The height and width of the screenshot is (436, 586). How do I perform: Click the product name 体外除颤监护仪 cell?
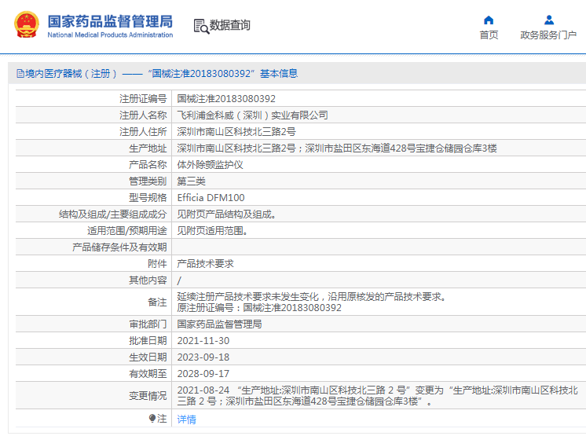click(x=210, y=165)
